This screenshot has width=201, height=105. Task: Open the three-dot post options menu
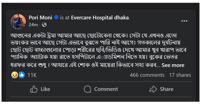tap(184, 21)
